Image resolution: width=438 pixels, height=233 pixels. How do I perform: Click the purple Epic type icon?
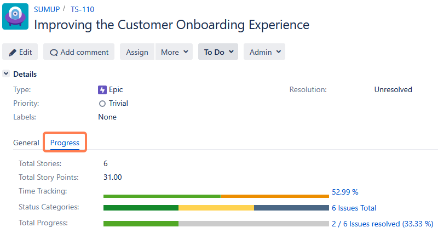click(102, 89)
